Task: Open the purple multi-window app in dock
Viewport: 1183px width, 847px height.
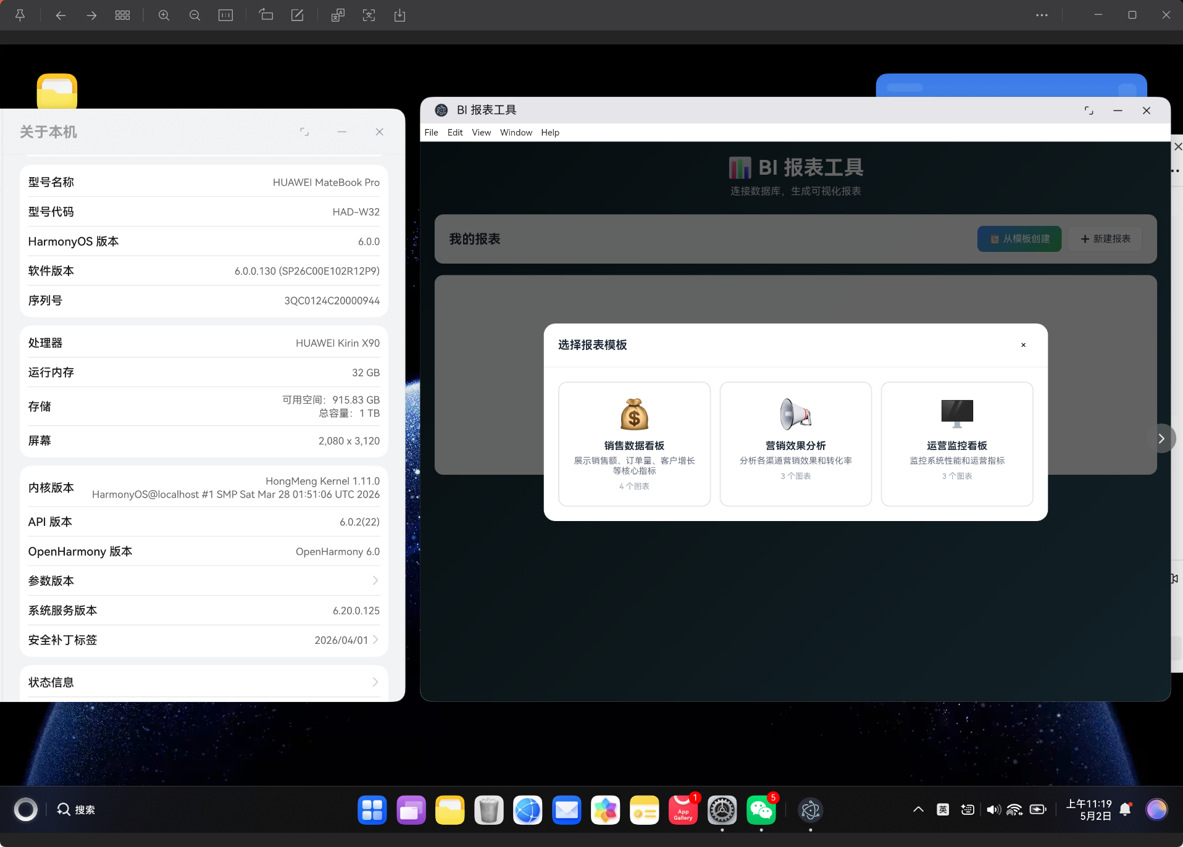Action: (x=411, y=810)
